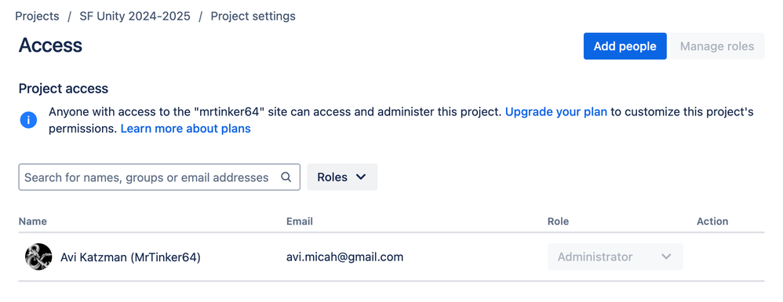The width and height of the screenshot is (783, 302).
Task: Click the user name Avi Katzman (MrTinker64)
Action: coord(130,257)
